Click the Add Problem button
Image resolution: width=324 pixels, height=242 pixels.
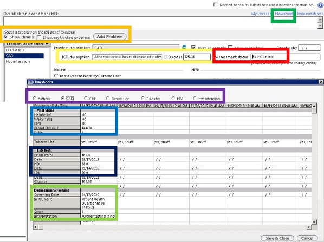tap(110, 37)
